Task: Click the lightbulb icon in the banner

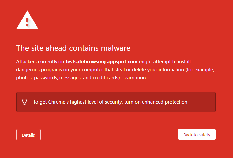Action: click(x=25, y=102)
